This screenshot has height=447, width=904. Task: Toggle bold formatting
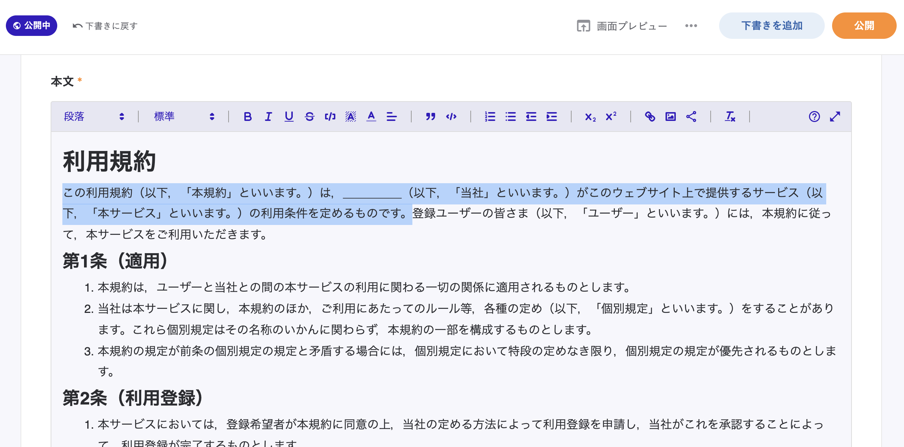(x=248, y=117)
